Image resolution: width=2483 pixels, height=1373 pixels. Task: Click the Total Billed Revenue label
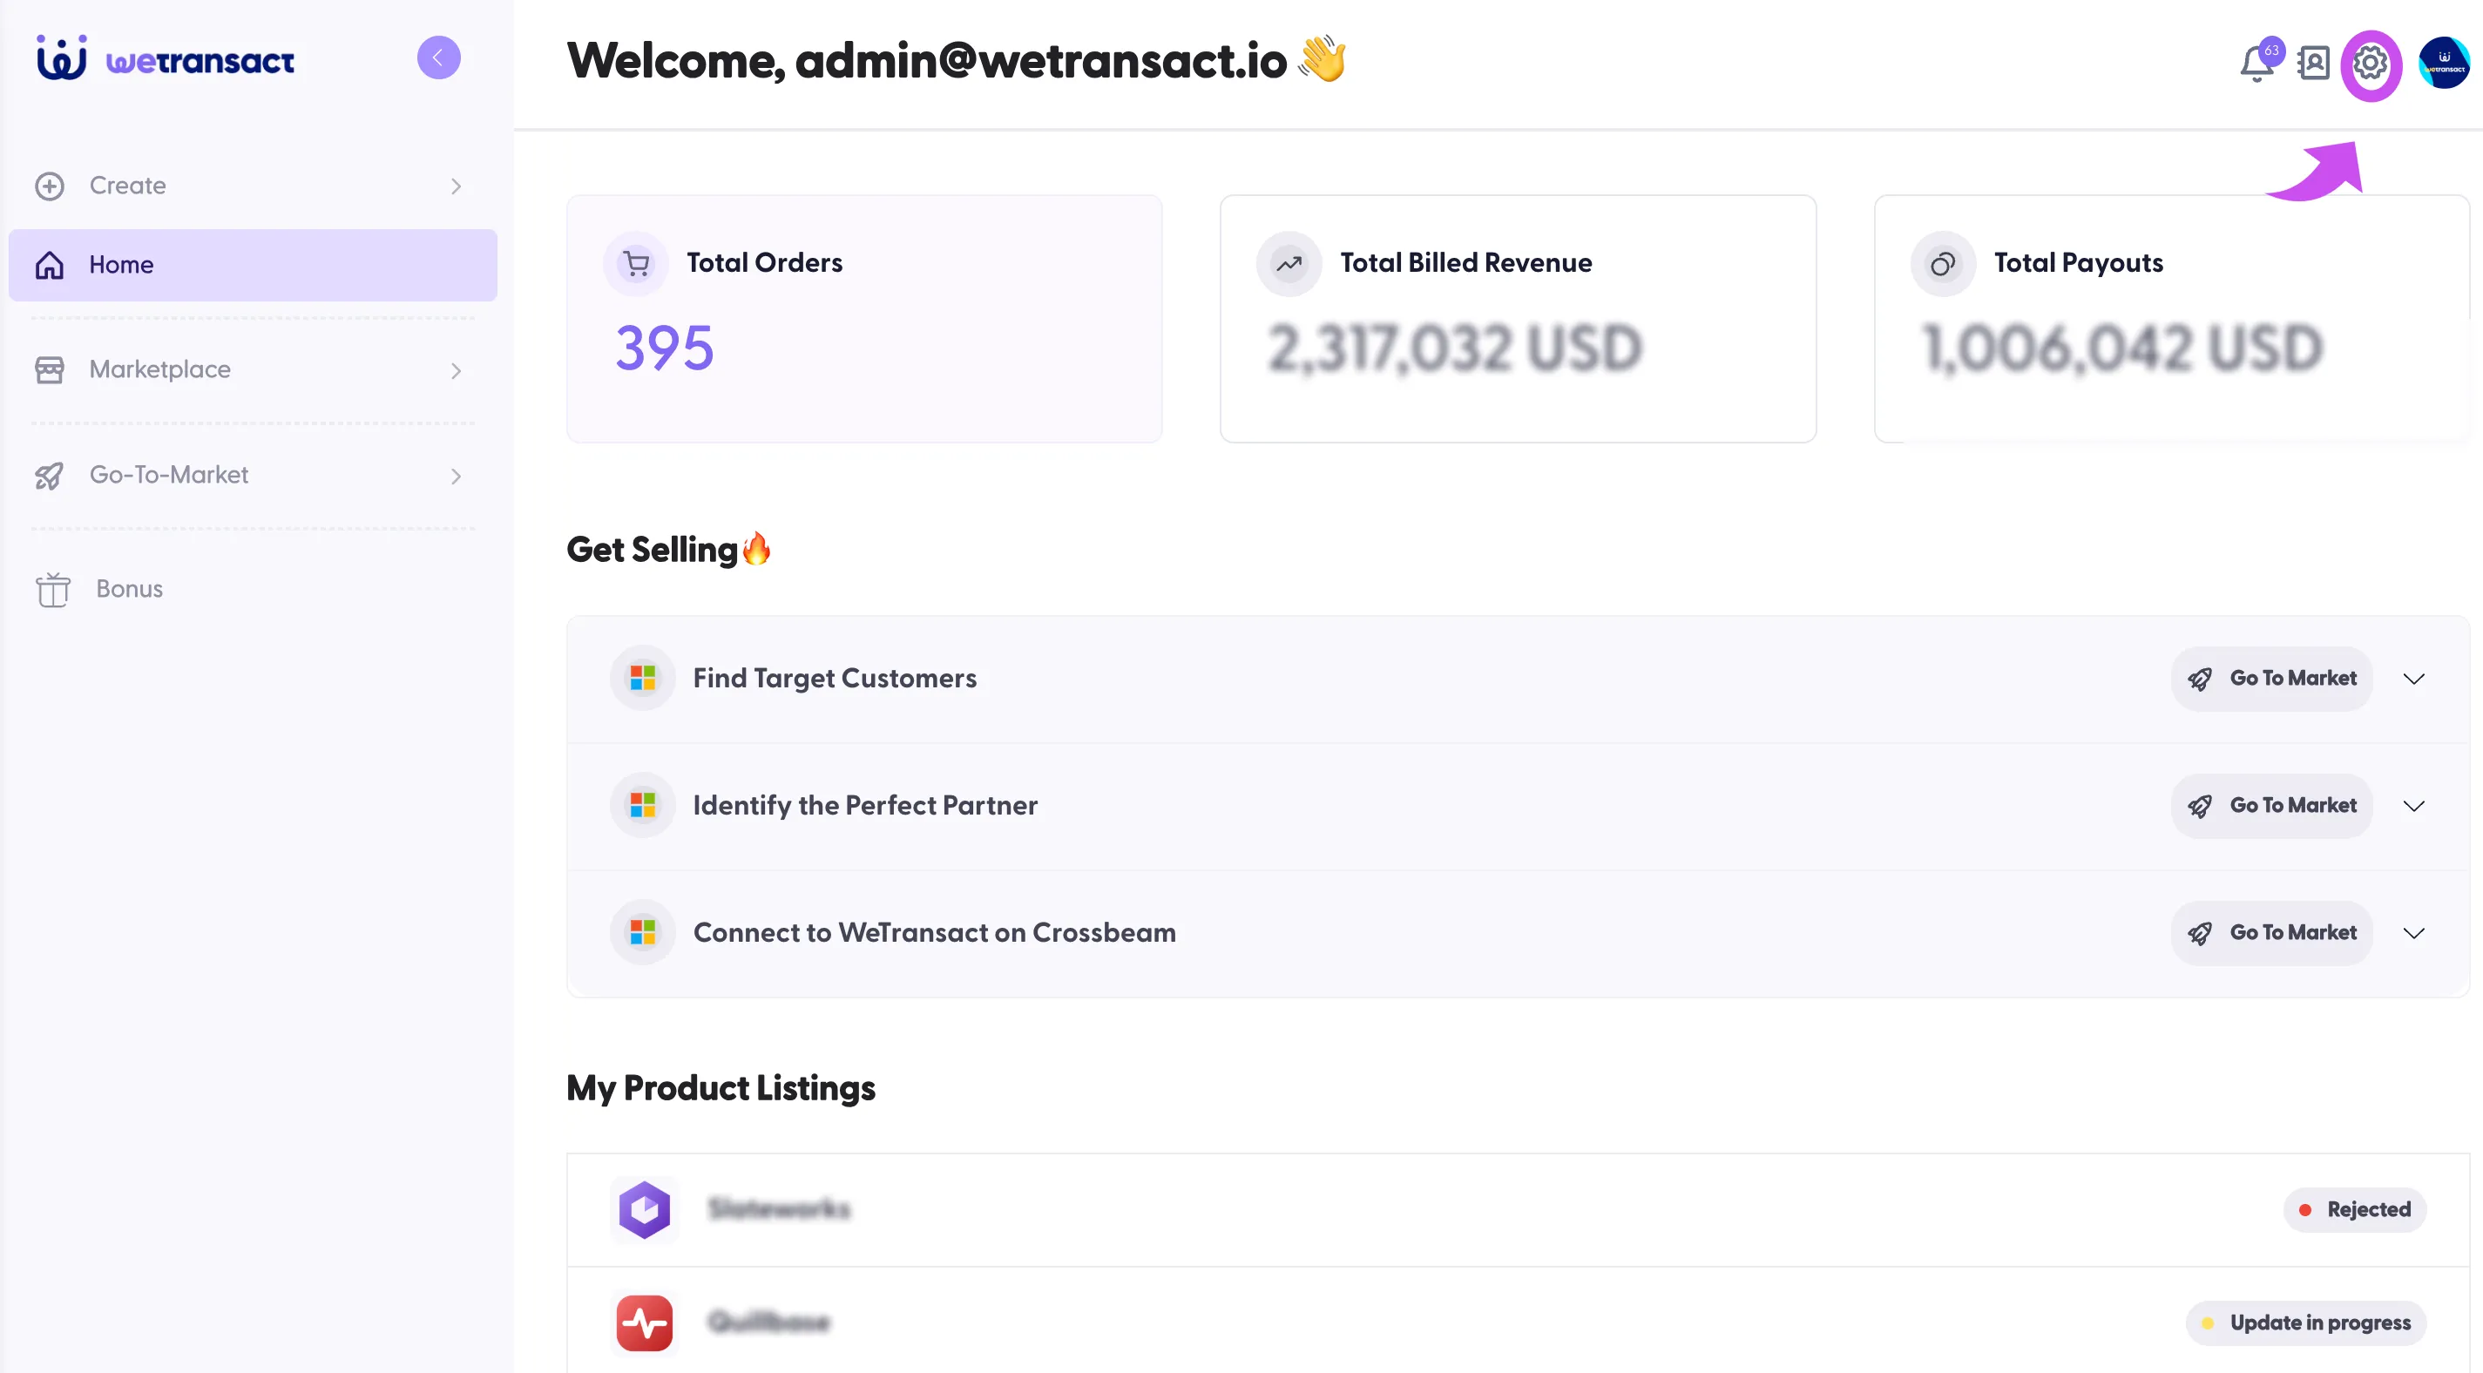[1465, 262]
